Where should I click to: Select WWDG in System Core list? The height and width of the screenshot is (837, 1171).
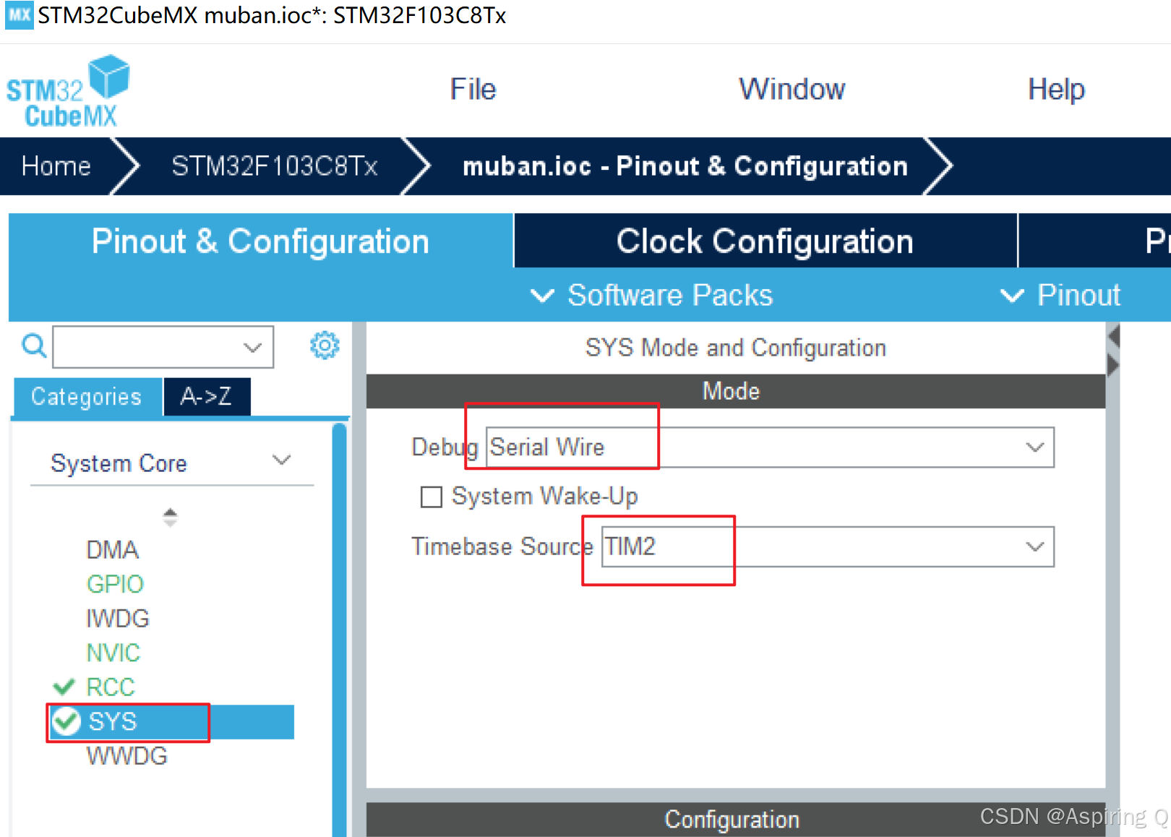coord(126,756)
